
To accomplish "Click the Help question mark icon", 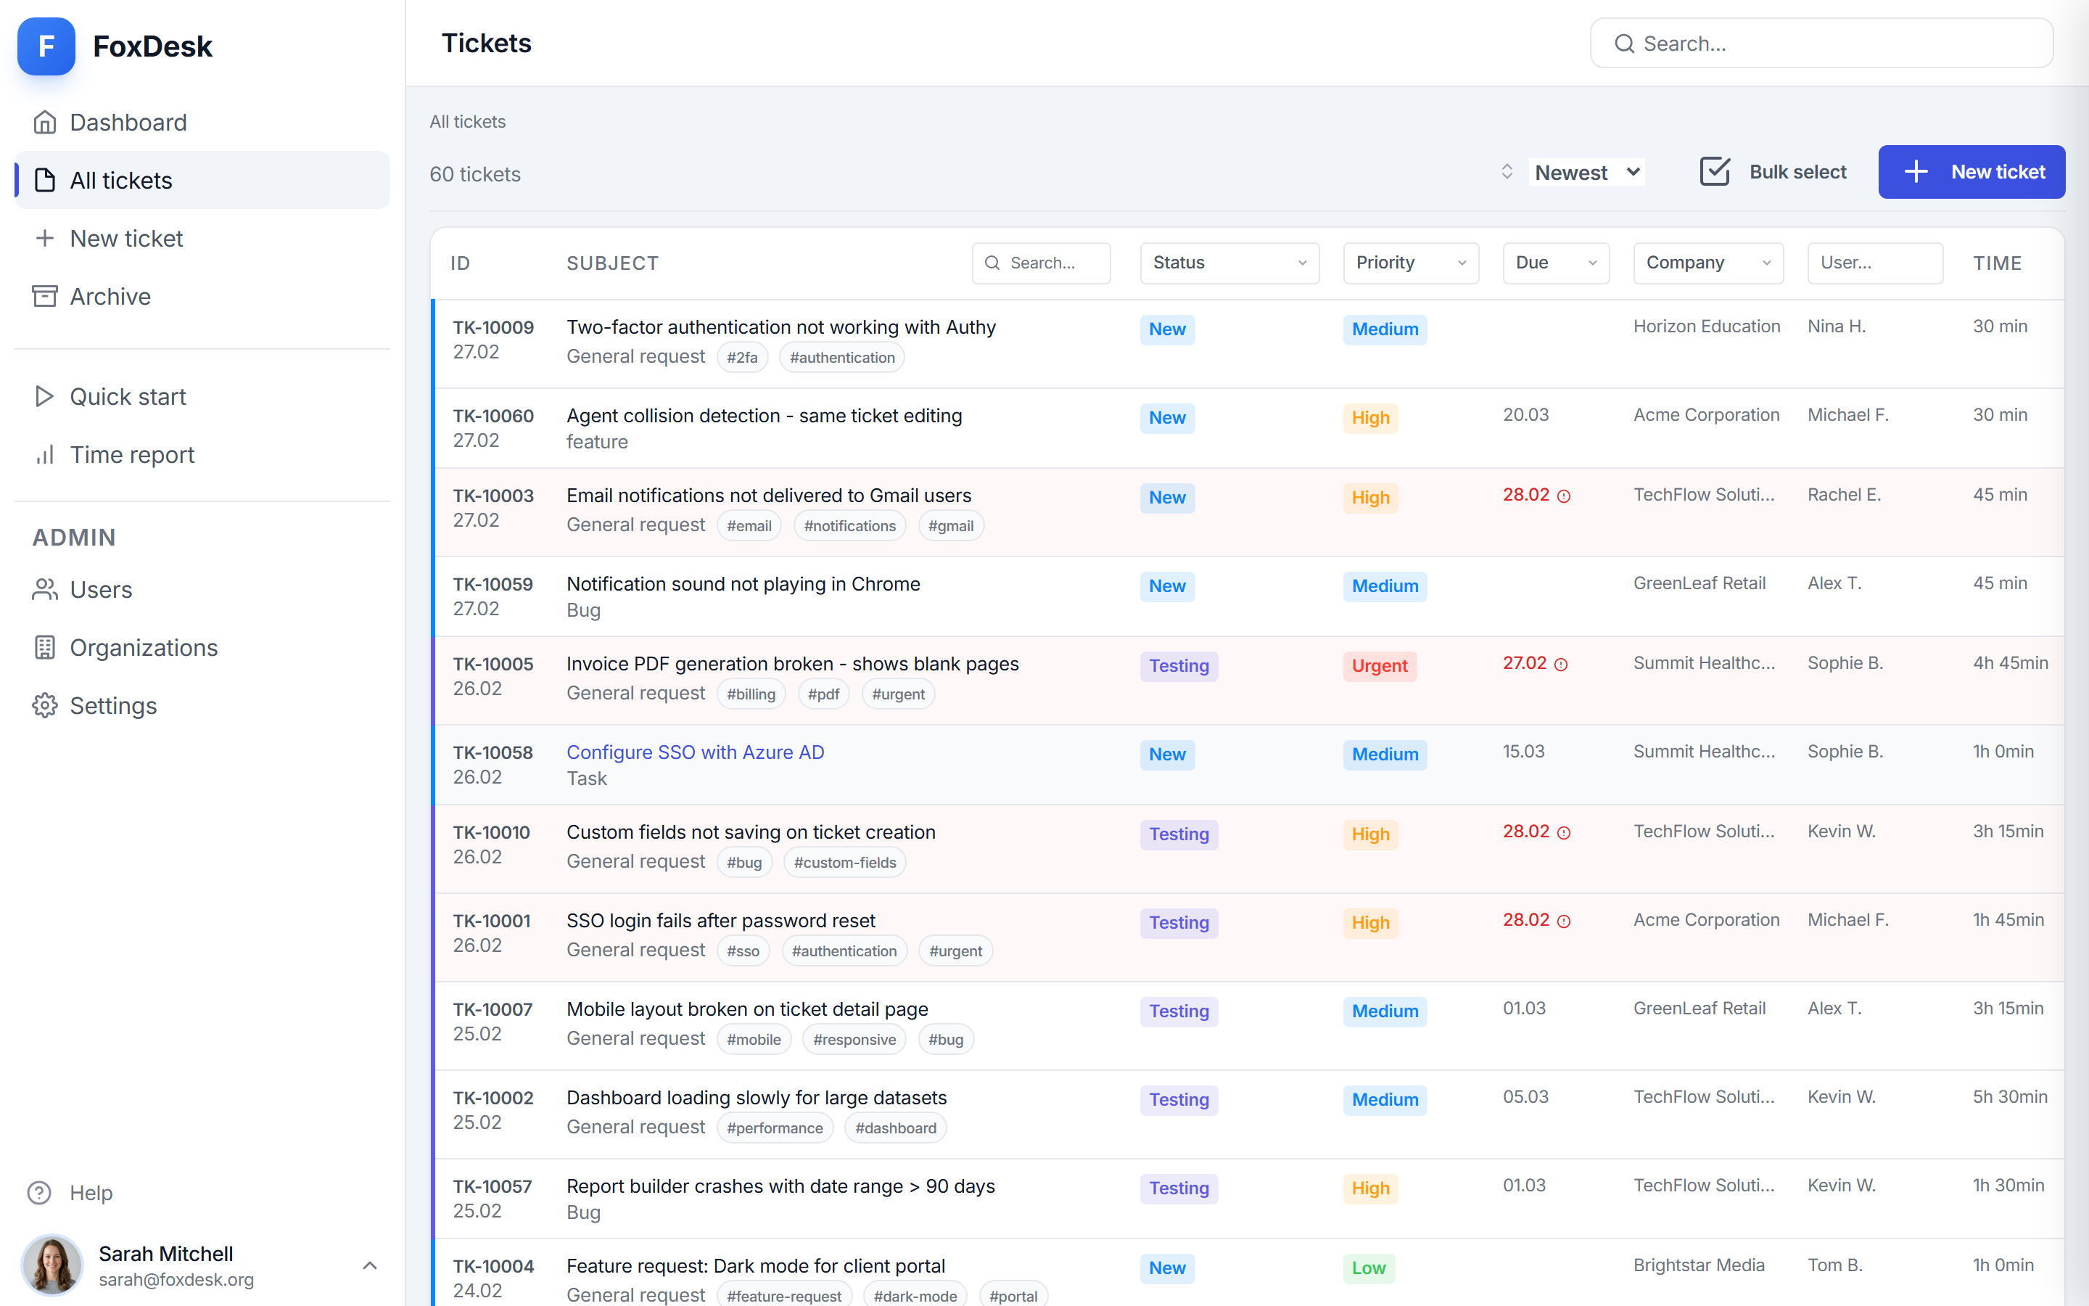I will click(x=40, y=1193).
